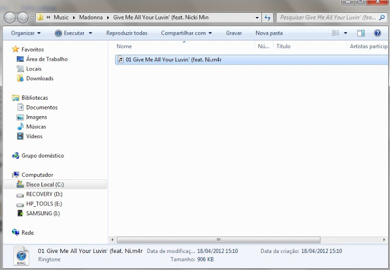Click the refresh button beside address bar
Image resolution: width=390 pixels, height=270 pixels.
[267, 18]
